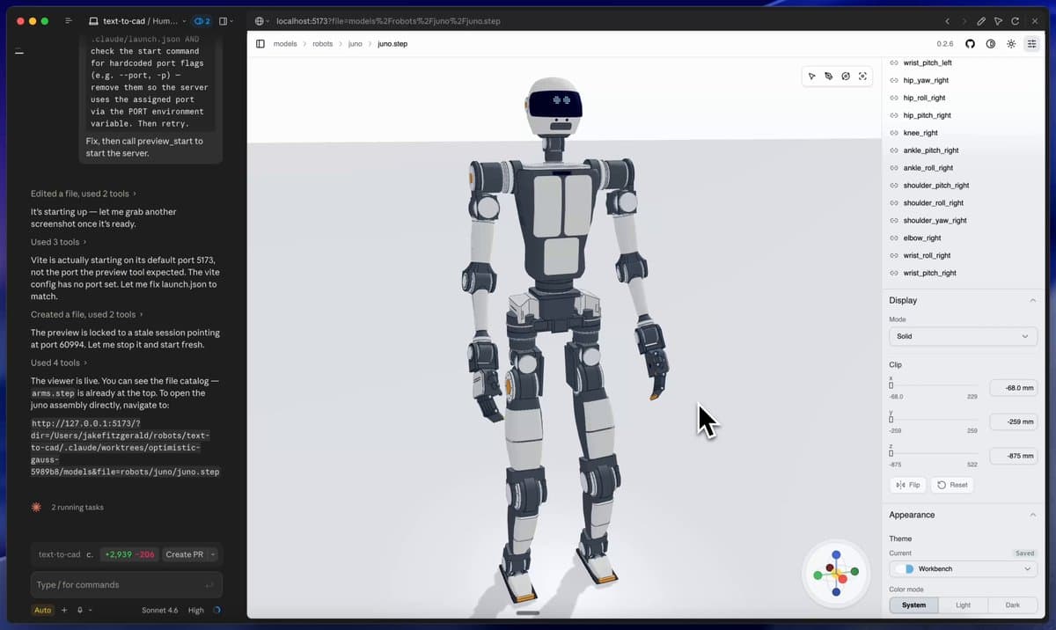Click the link icon beside elbow_right
The height and width of the screenshot is (630, 1056).
pyautogui.click(x=894, y=238)
